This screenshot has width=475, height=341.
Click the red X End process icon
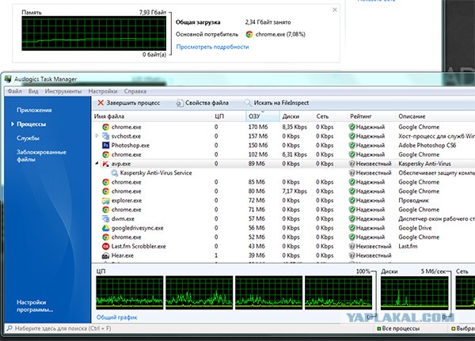point(101,103)
